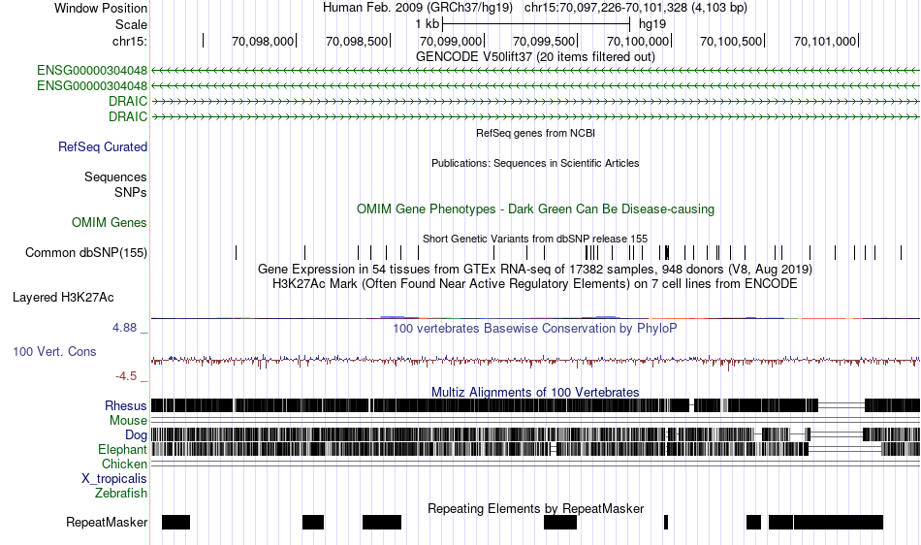The height and width of the screenshot is (545, 921).
Task: Open the OMIM Genes track label
Action: (109, 223)
